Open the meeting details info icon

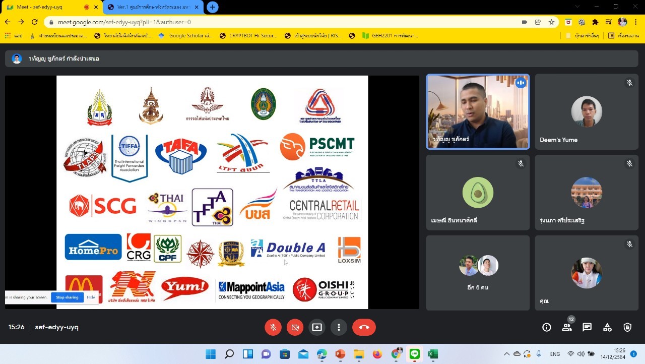(x=546, y=327)
